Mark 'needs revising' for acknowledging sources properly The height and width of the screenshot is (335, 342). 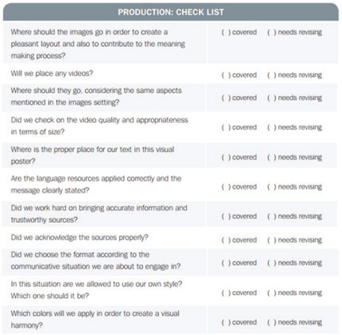point(270,240)
